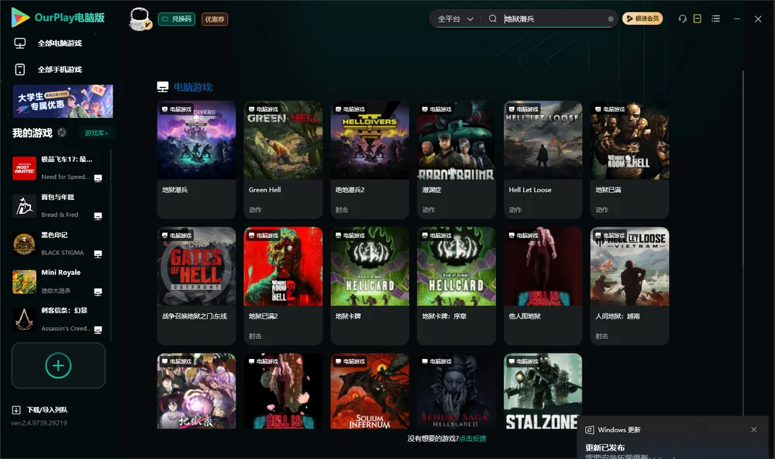Click the 点击反馈 feedback link

click(x=473, y=439)
